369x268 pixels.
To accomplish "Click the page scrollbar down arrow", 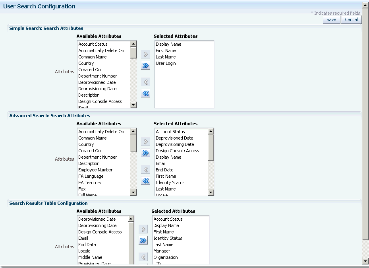I will (365, 261).
